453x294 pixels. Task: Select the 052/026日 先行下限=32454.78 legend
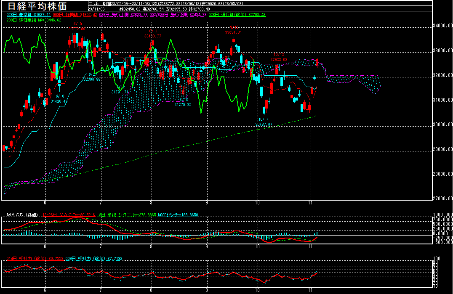click(x=178, y=14)
